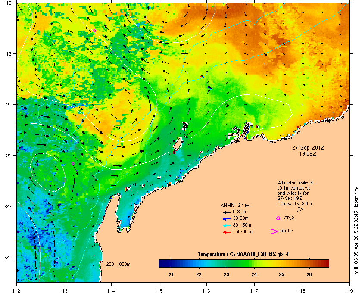Click colorbar tick label '22'

(x=199, y=274)
